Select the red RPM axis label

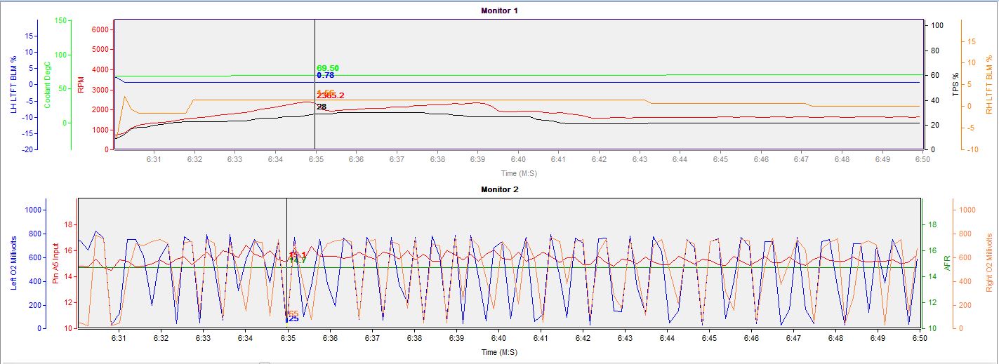pos(81,85)
